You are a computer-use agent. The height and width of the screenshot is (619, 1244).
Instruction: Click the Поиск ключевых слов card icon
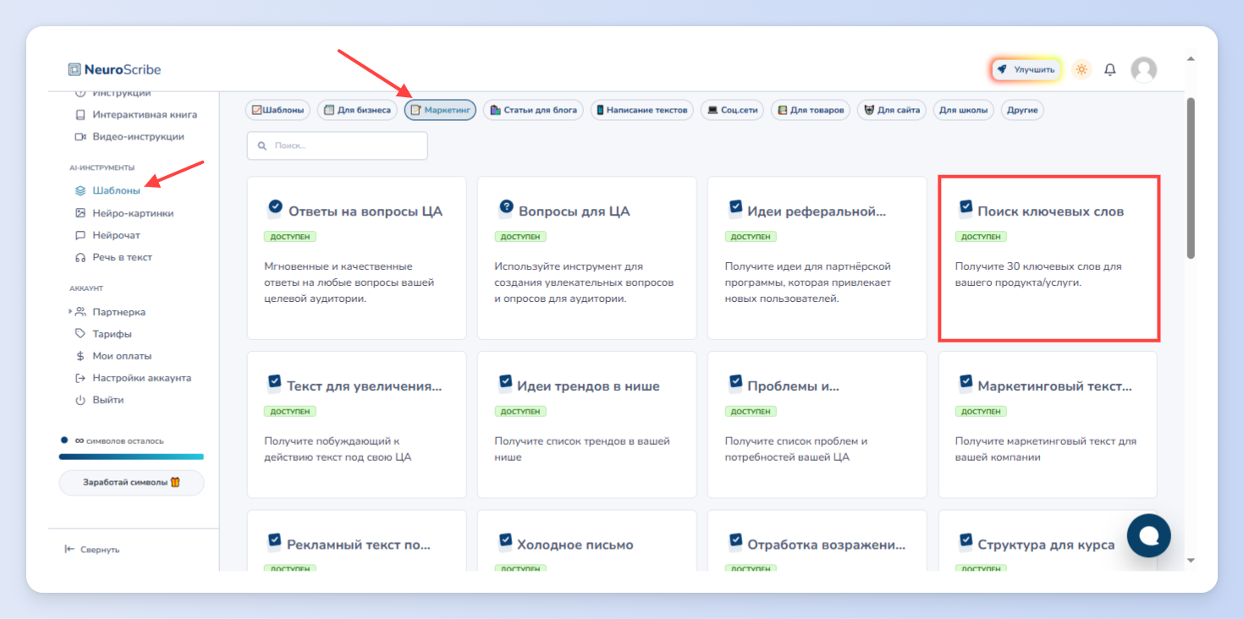966,207
